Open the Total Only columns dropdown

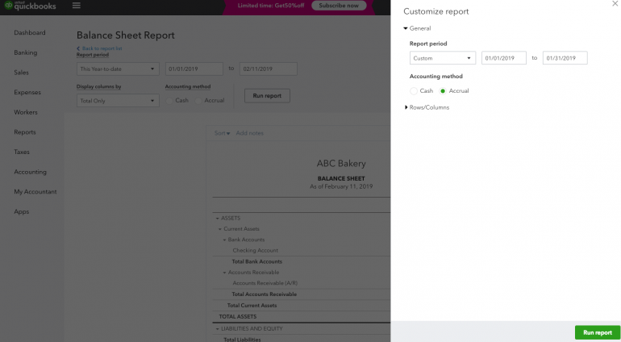tap(118, 101)
